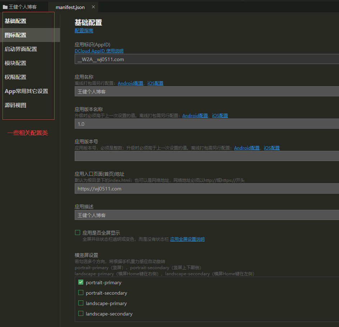The image size is (339, 327).
Task: Open the 应用全屏设置说明 link
Action: coord(187,239)
